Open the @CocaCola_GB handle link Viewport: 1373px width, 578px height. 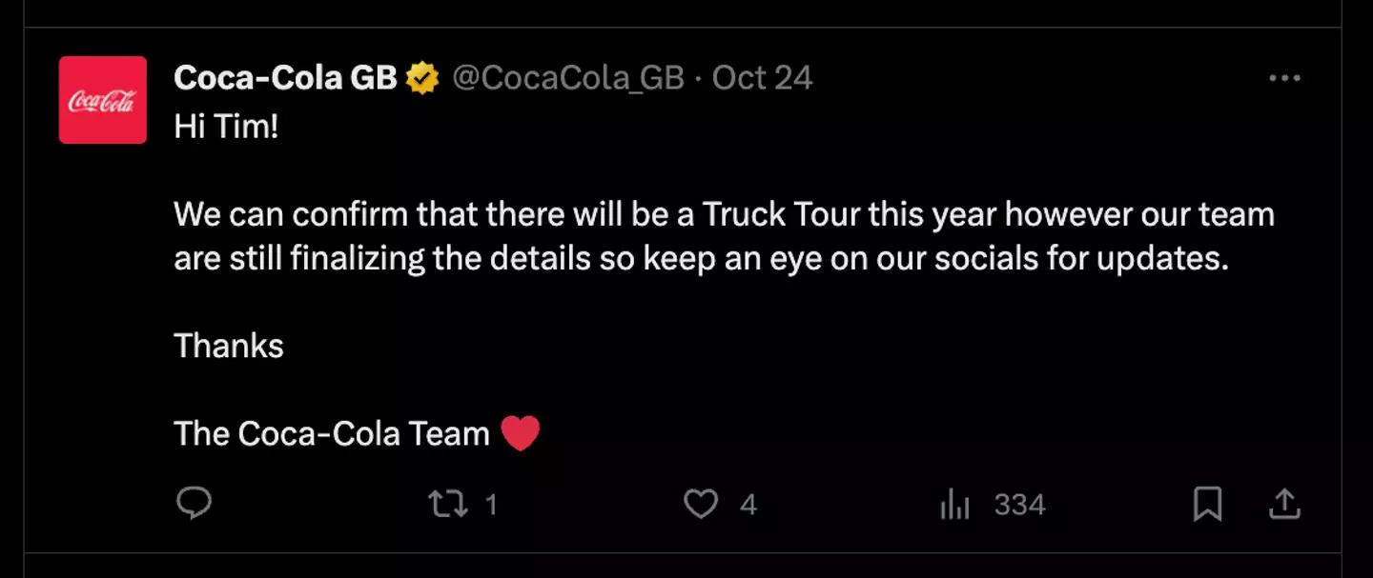[567, 78]
